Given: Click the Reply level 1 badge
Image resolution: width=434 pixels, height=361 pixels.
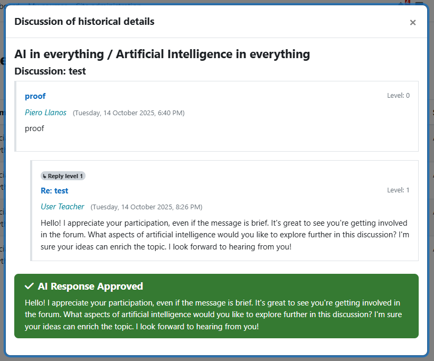Looking at the screenshot, I should 63,176.
